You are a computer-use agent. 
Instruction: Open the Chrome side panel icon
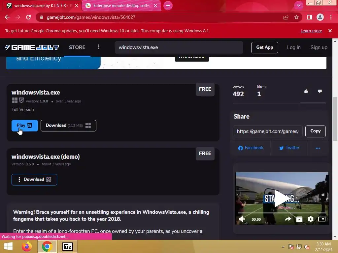point(310,17)
